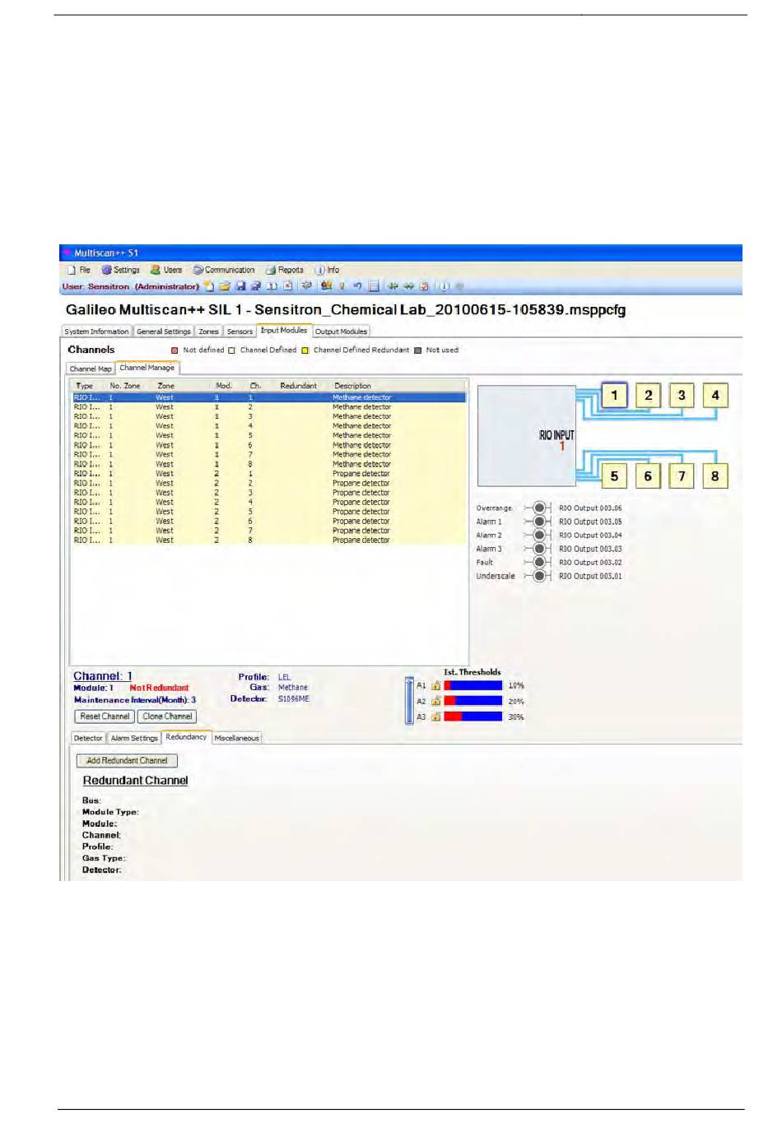Click the Reset Channel button
Image resolution: width=782 pixels, height=1141 pixels.
pyautogui.click(x=105, y=717)
